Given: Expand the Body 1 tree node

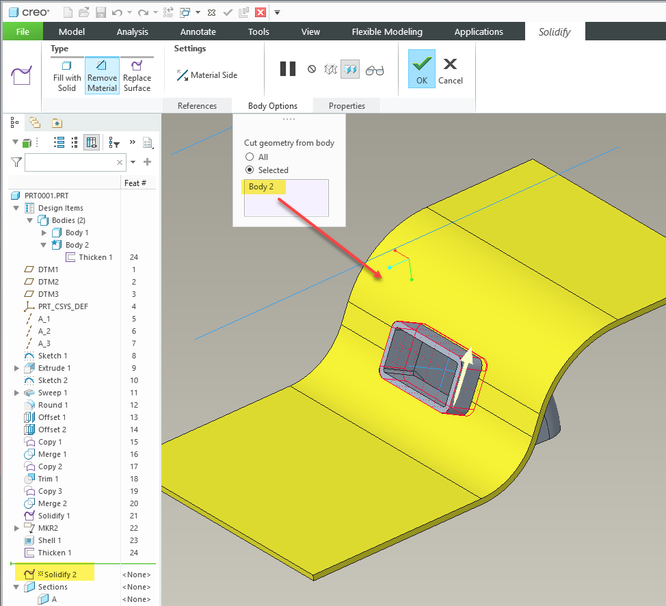Looking at the screenshot, I should (44, 233).
